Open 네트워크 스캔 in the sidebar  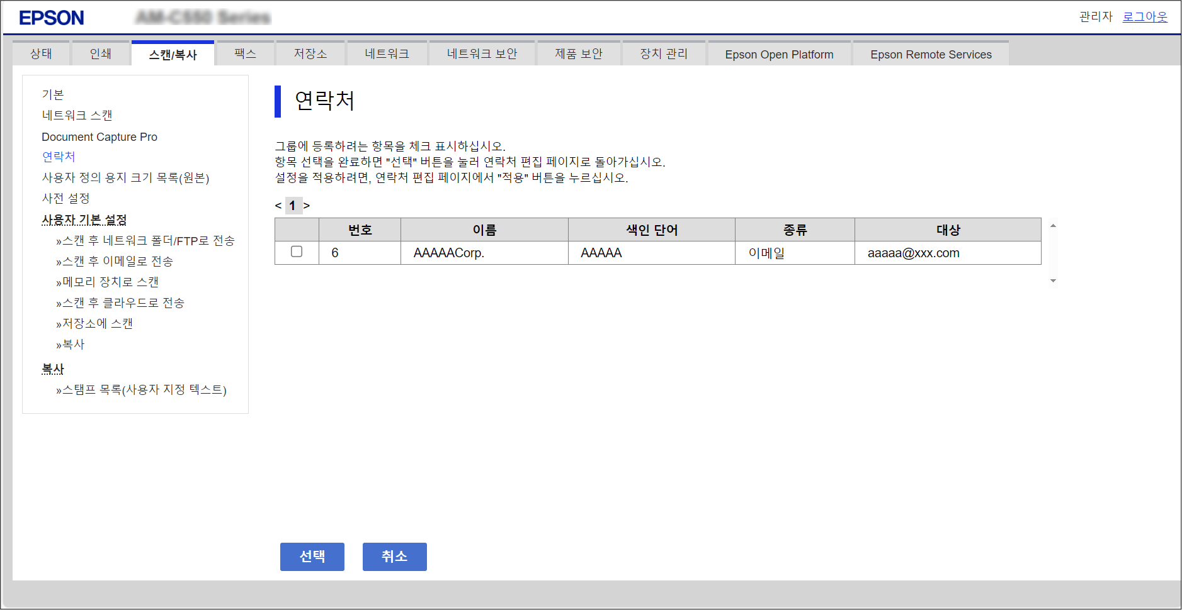coord(77,116)
